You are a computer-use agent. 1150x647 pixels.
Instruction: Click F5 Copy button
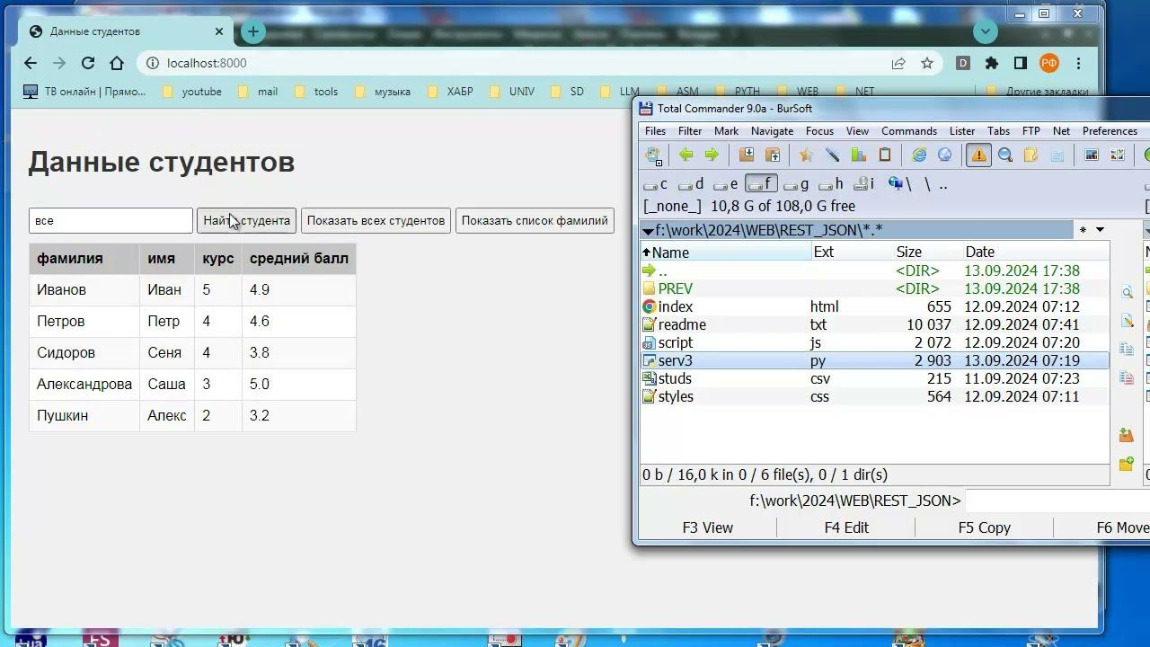click(984, 527)
